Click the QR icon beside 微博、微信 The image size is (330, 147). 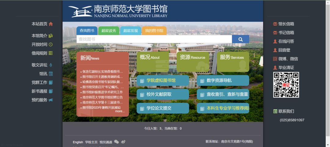click(275, 59)
